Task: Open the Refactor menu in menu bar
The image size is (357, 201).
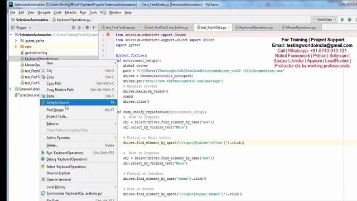Action: 71,12
